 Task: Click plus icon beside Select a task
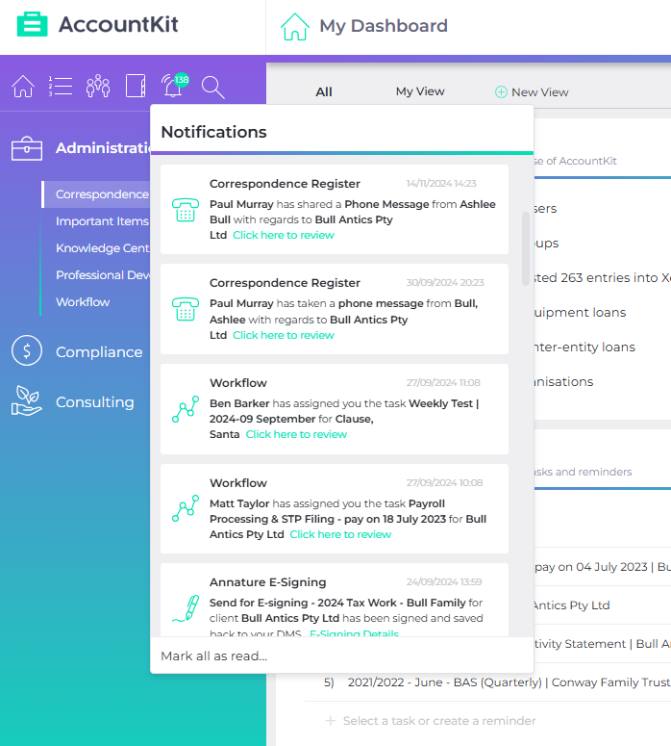(x=331, y=721)
